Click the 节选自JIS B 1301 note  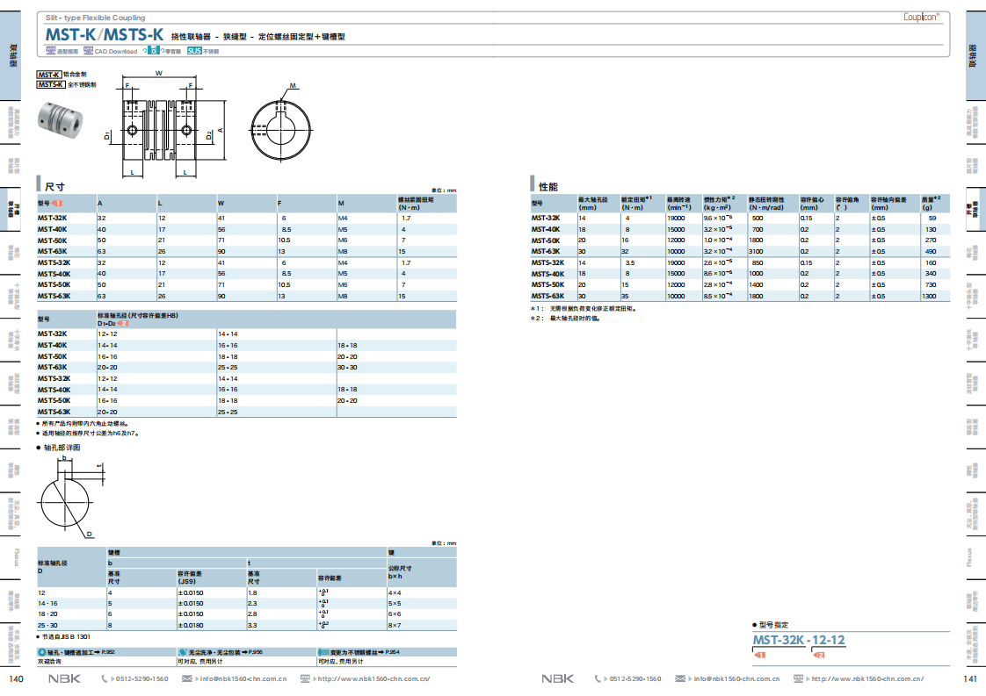[x=65, y=637]
